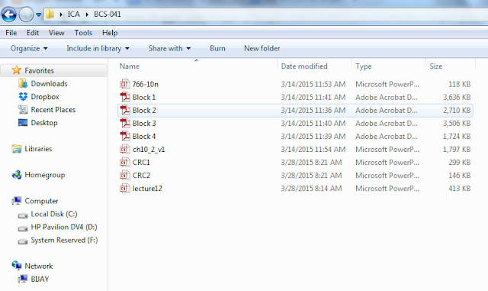Create a New folder
This screenshot has height=291, width=488.
point(262,48)
